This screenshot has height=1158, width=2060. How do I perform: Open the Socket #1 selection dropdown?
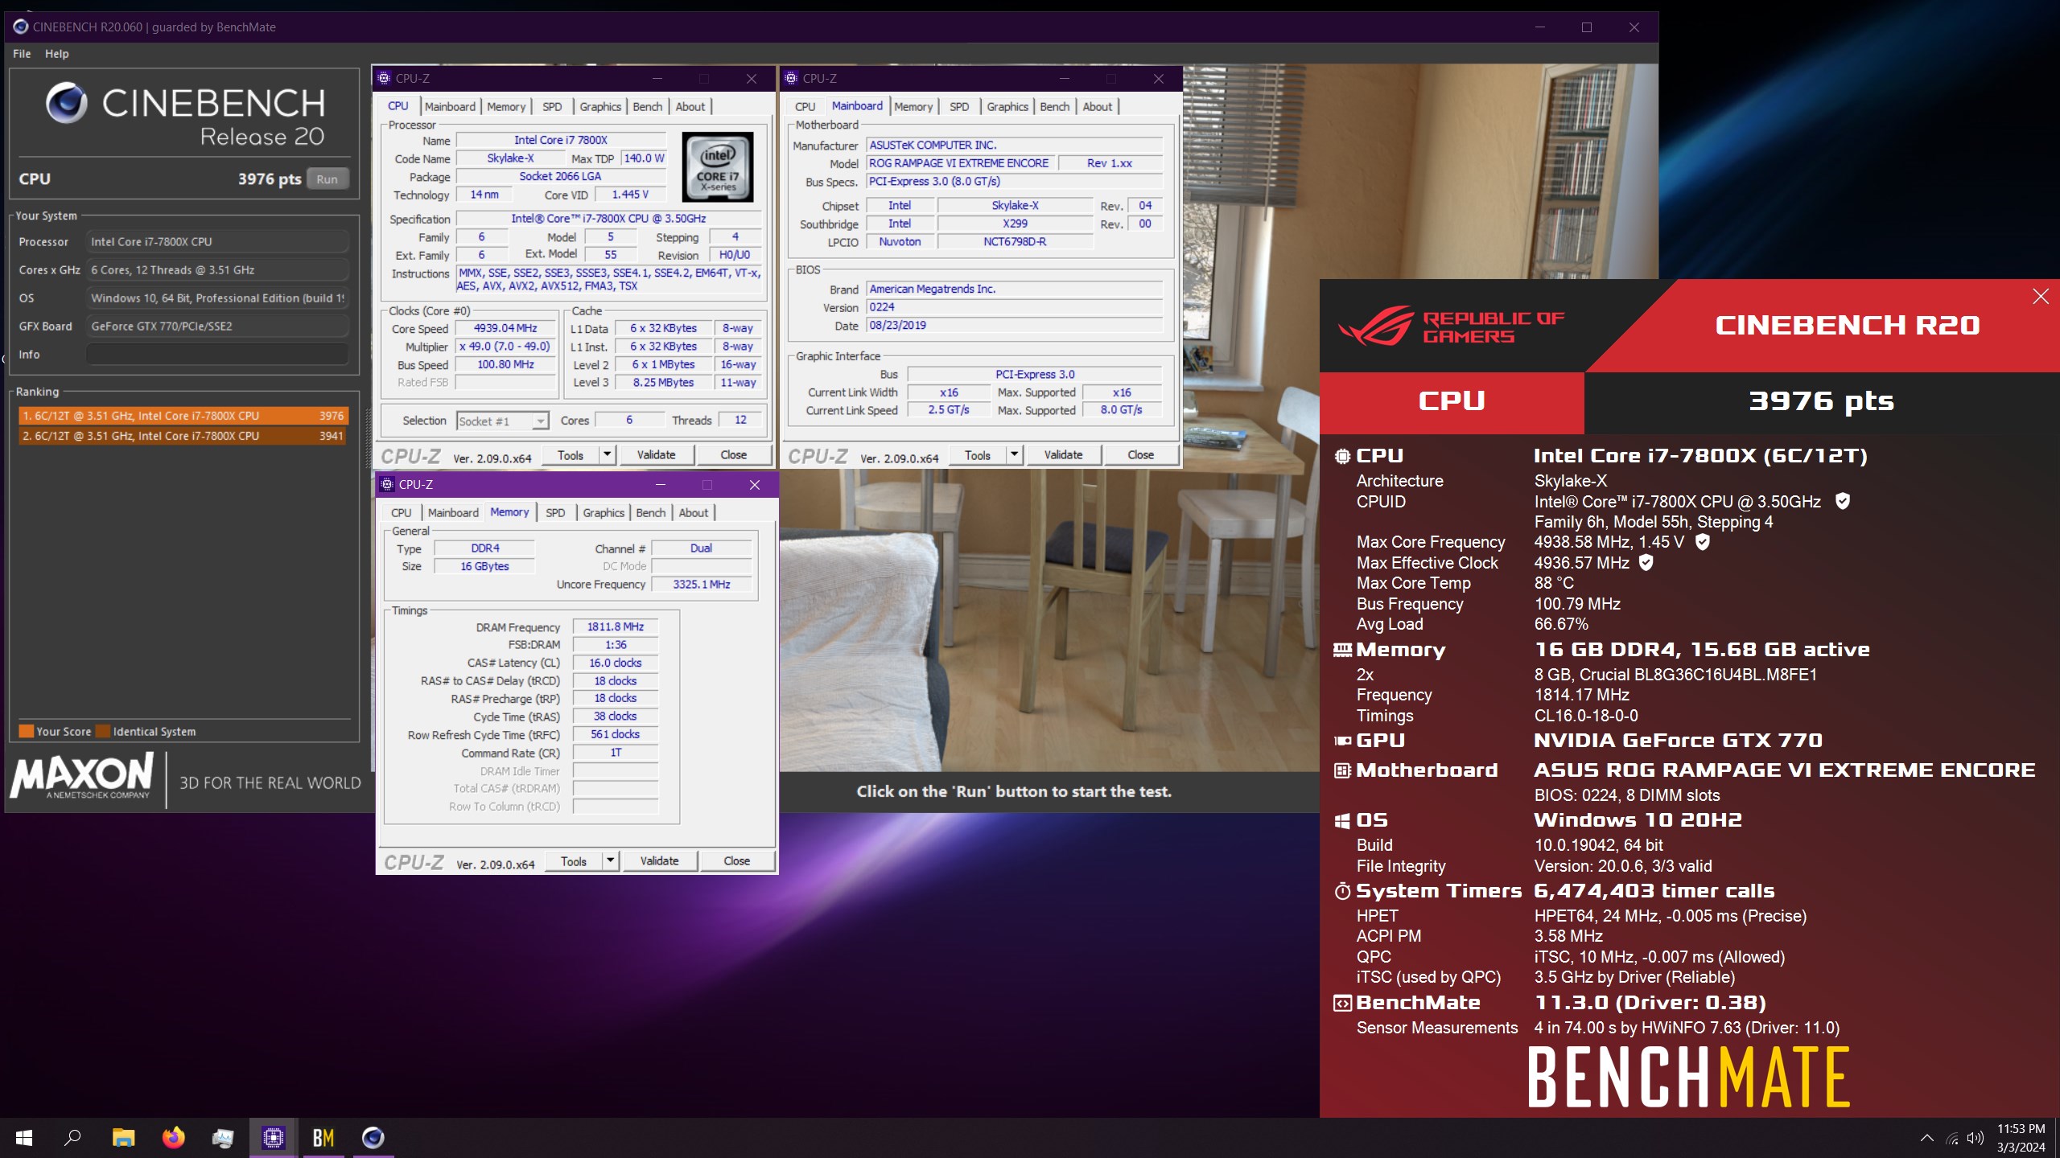[x=503, y=421]
